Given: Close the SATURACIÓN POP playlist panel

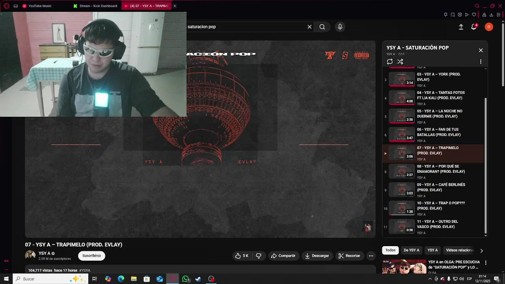Looking at the screenshot, I should click(481, 50).
